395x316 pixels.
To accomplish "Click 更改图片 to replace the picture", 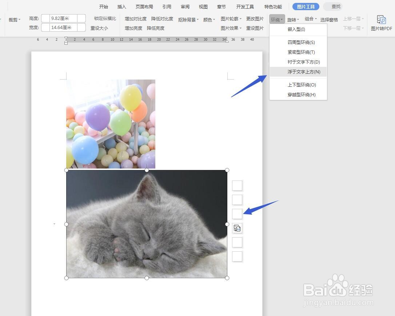I will tap(255, 19).
